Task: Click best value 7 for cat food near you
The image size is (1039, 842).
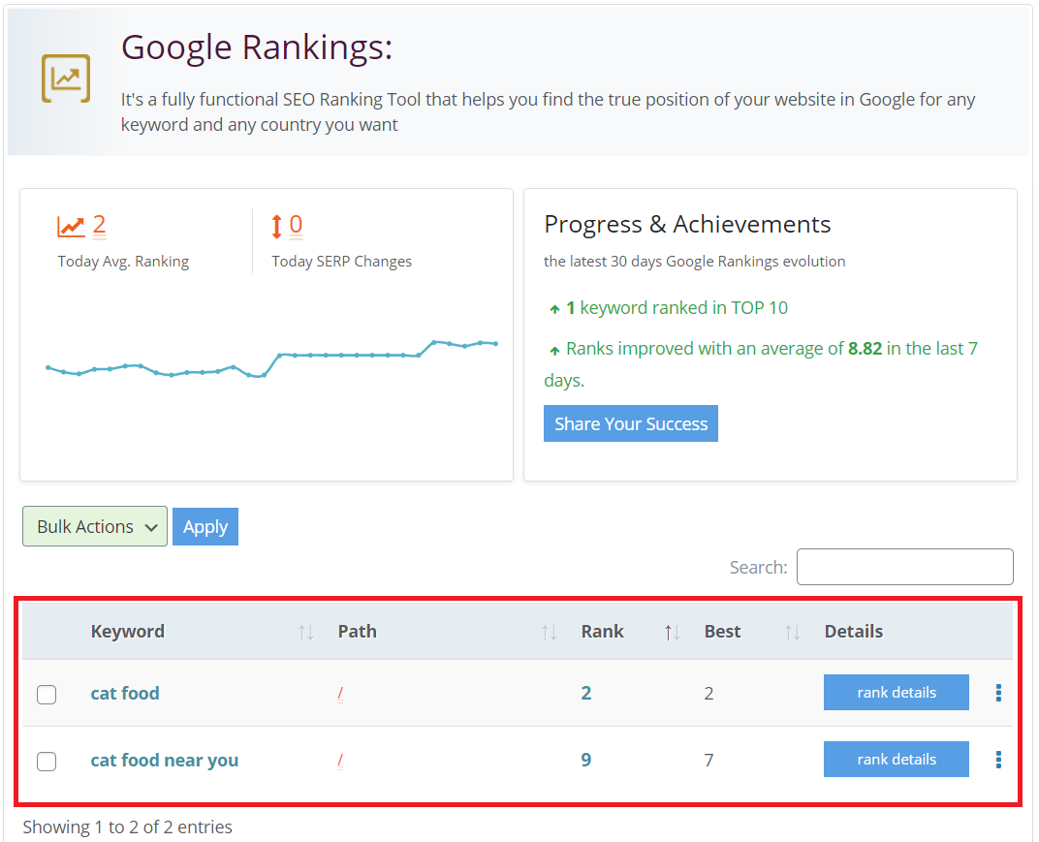Action: tap(708, 760)
